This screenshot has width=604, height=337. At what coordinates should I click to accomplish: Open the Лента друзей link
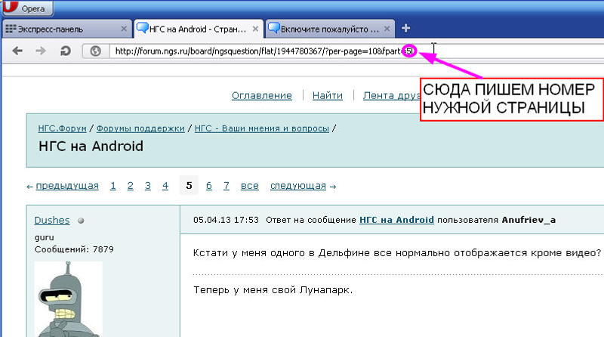click(391, 95)
